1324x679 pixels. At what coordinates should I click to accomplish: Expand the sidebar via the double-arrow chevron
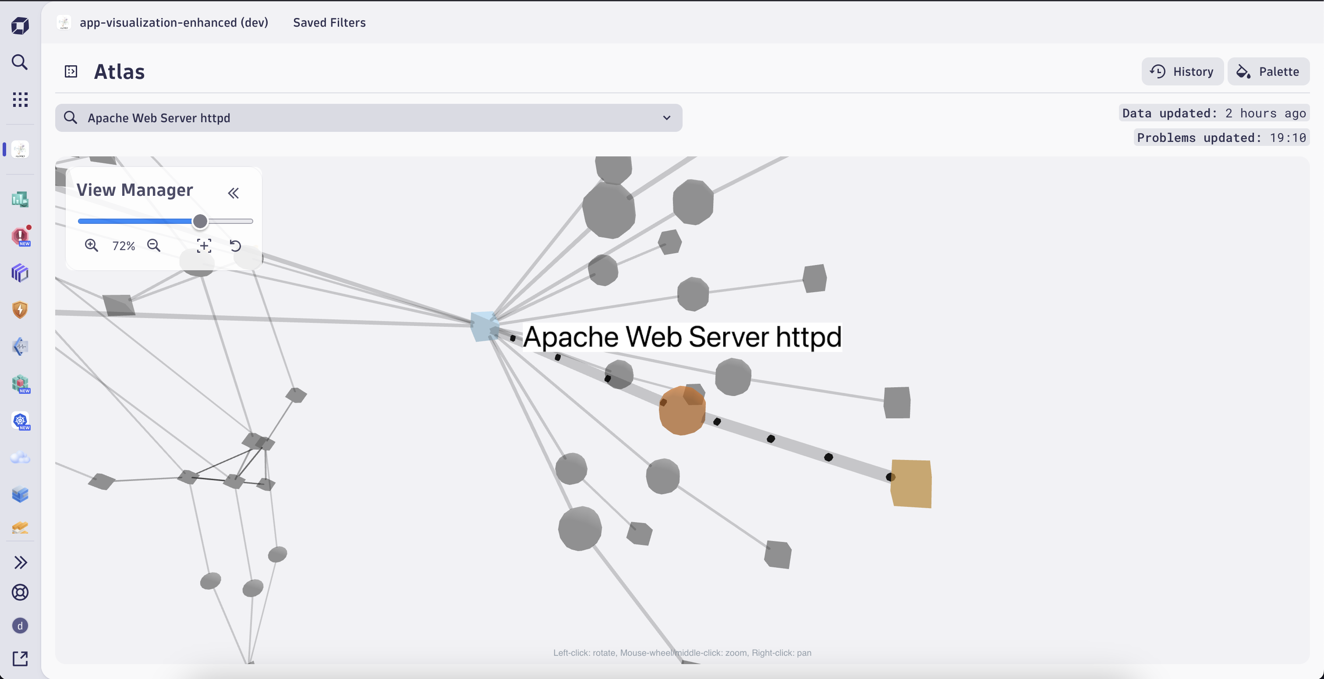(x=20, y=562)
